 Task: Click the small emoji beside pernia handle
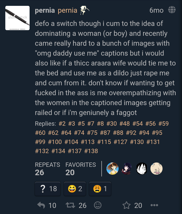click(84, 10)
